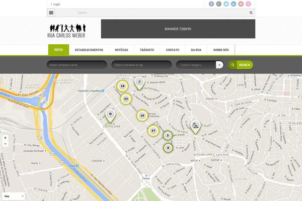Screen dimensions: 302x201
Task: Click Imperatriz Leopoldina station icon
Action: pos(103,91)
